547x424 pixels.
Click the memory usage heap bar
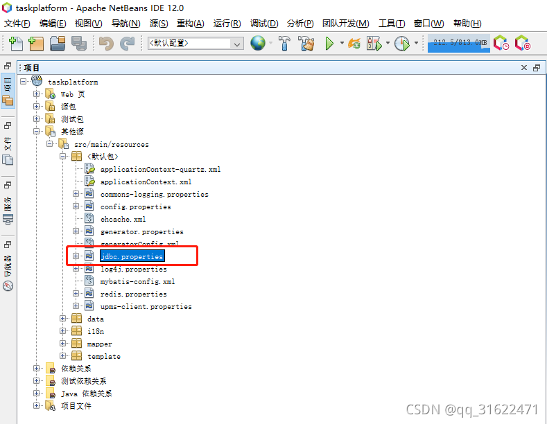tap(458, 43)
